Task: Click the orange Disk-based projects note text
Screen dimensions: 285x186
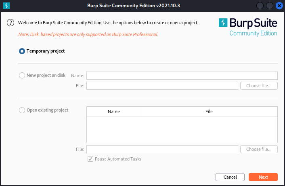Action: pyautogui.click(x=88, y=34)
